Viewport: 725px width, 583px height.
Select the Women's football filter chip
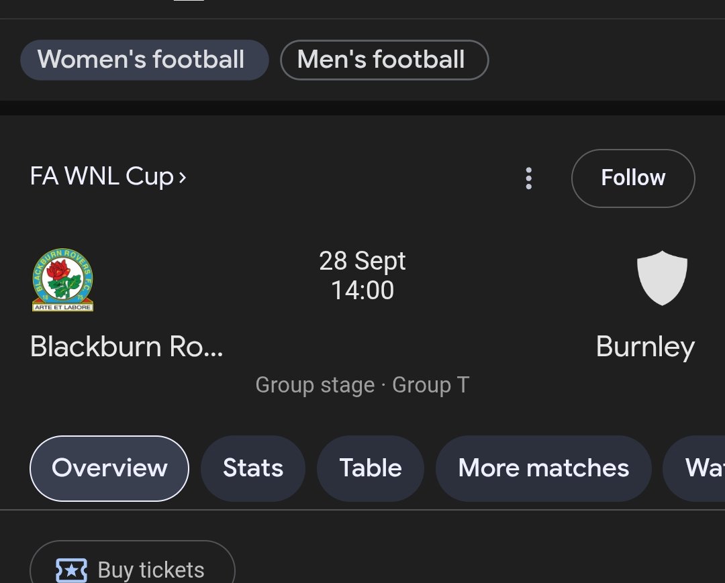[144, 60]
